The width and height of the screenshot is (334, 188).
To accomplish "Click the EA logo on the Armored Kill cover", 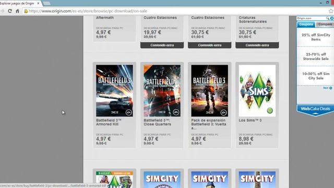I will [128, 112].
